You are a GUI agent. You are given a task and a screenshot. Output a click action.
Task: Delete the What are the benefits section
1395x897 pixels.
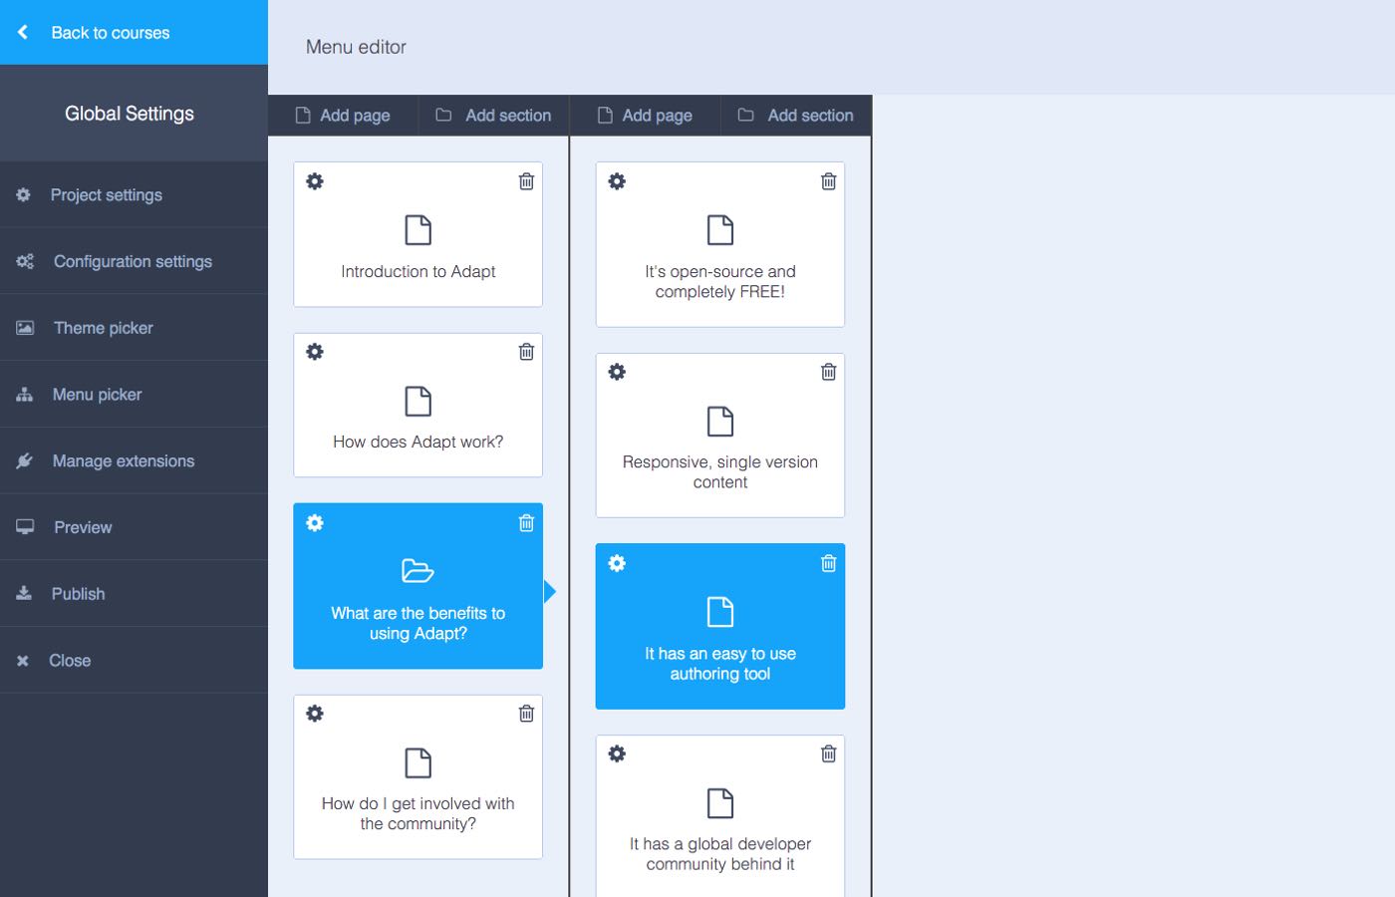(x=526, y=523)
